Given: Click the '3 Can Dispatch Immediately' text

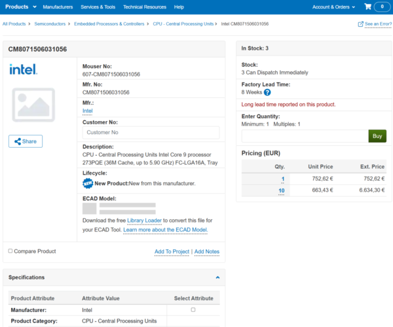Looking at the screenshot, I should [x=274, y=73].
